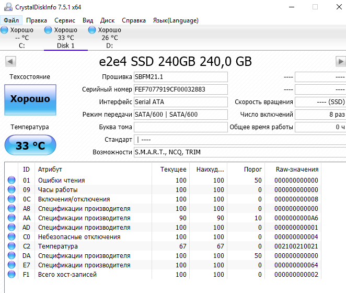Screen dimensions: 346x293
Task: Click status orb of attribute 09 row
Action: [x=11, y=189]
